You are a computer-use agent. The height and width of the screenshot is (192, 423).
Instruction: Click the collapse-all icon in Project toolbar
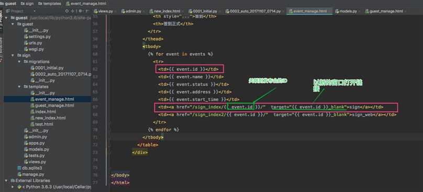73,11
